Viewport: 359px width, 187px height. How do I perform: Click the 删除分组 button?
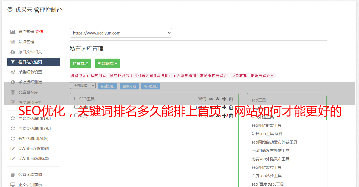[129, 86]
